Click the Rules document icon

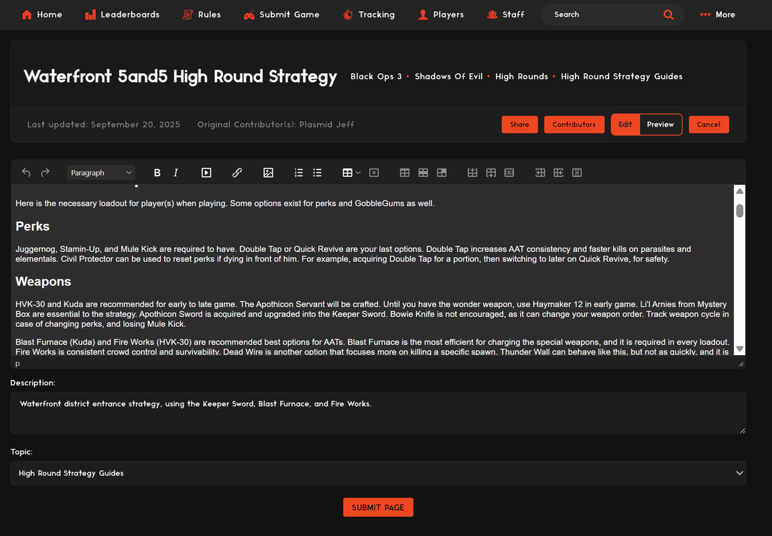(188, 15)
